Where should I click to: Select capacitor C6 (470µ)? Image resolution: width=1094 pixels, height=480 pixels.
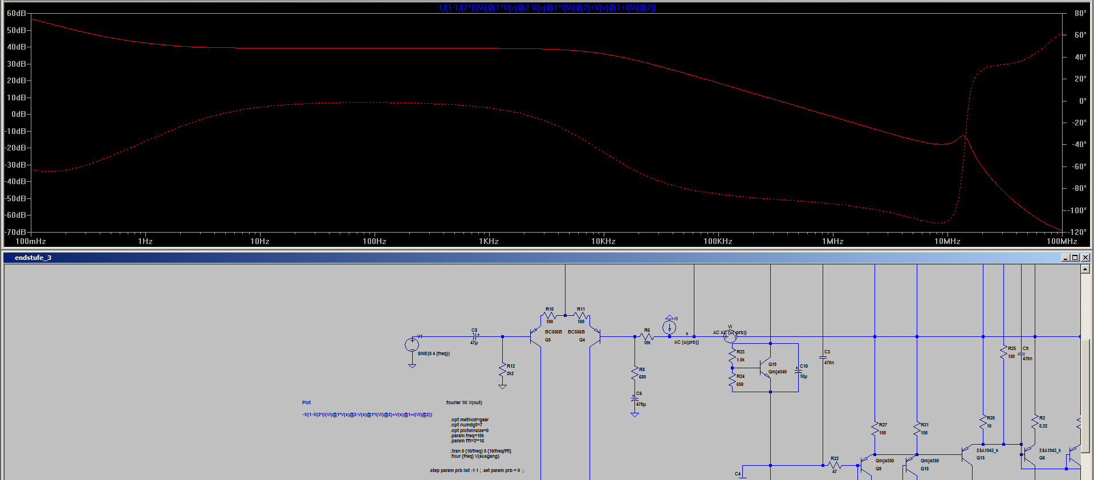[635, 399]
